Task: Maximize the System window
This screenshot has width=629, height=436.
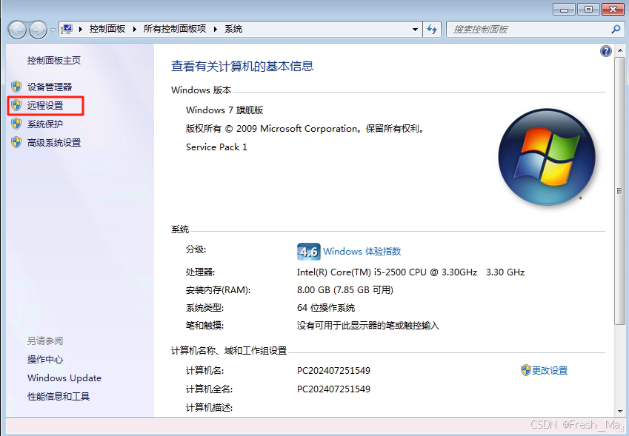Action: pyautogui.click(x=588, y=9)
